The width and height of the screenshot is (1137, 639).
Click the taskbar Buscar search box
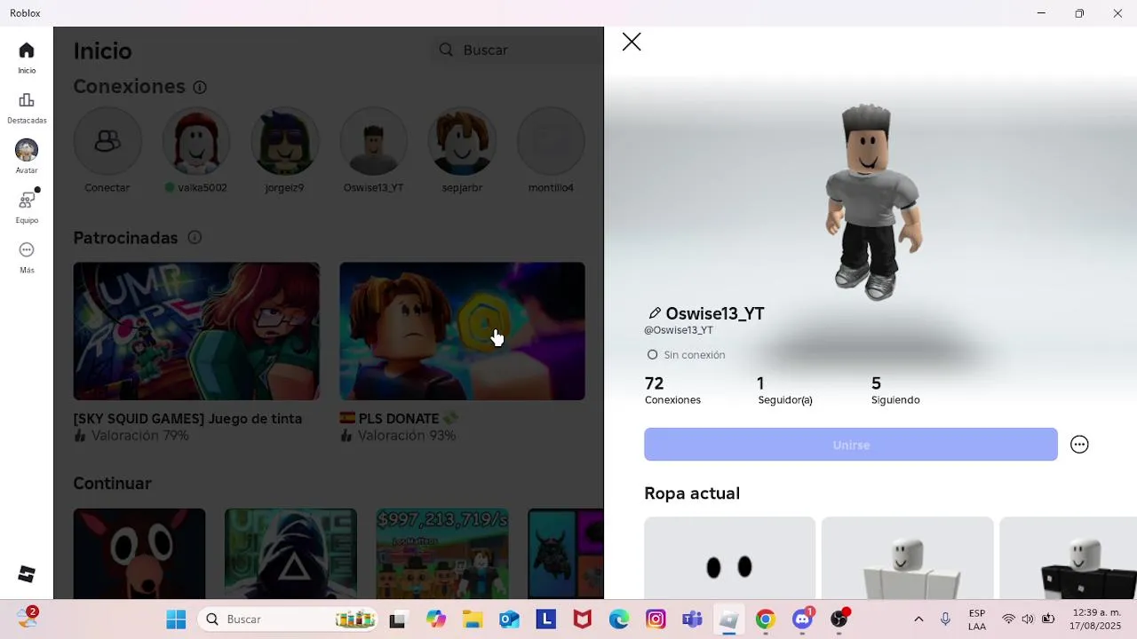click(x=289, y=619)
